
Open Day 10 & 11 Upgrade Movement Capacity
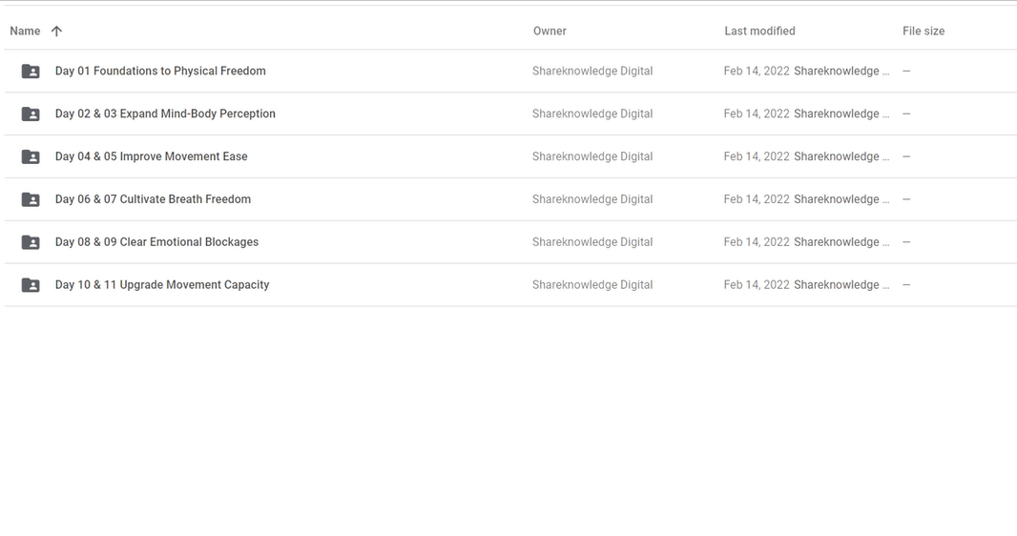[162, 285]
